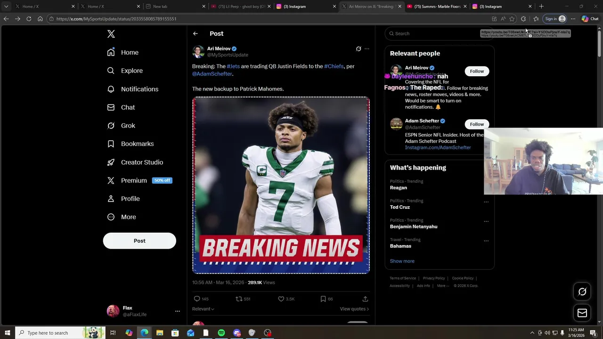Open the post's three-dot menu
The width and height of the screenshot is (603, 339).
[x=367, y=48]
